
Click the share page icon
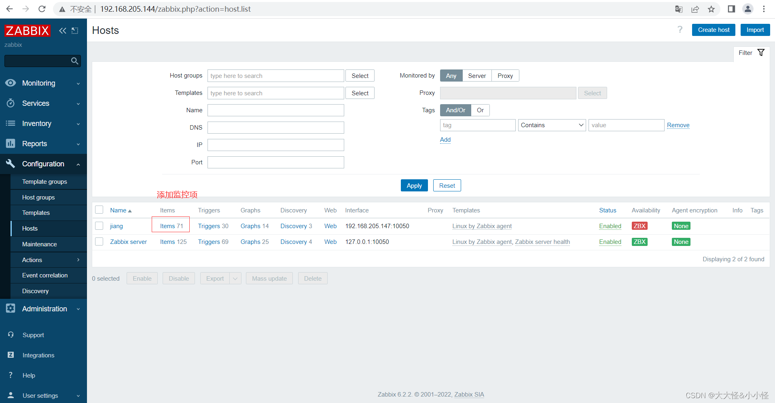click(x=695, y=9)
